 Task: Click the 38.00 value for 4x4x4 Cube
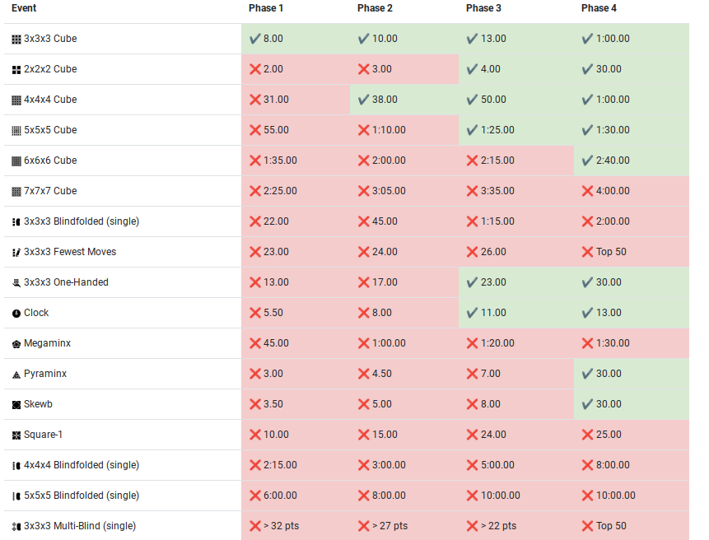(x=385, y=100)
